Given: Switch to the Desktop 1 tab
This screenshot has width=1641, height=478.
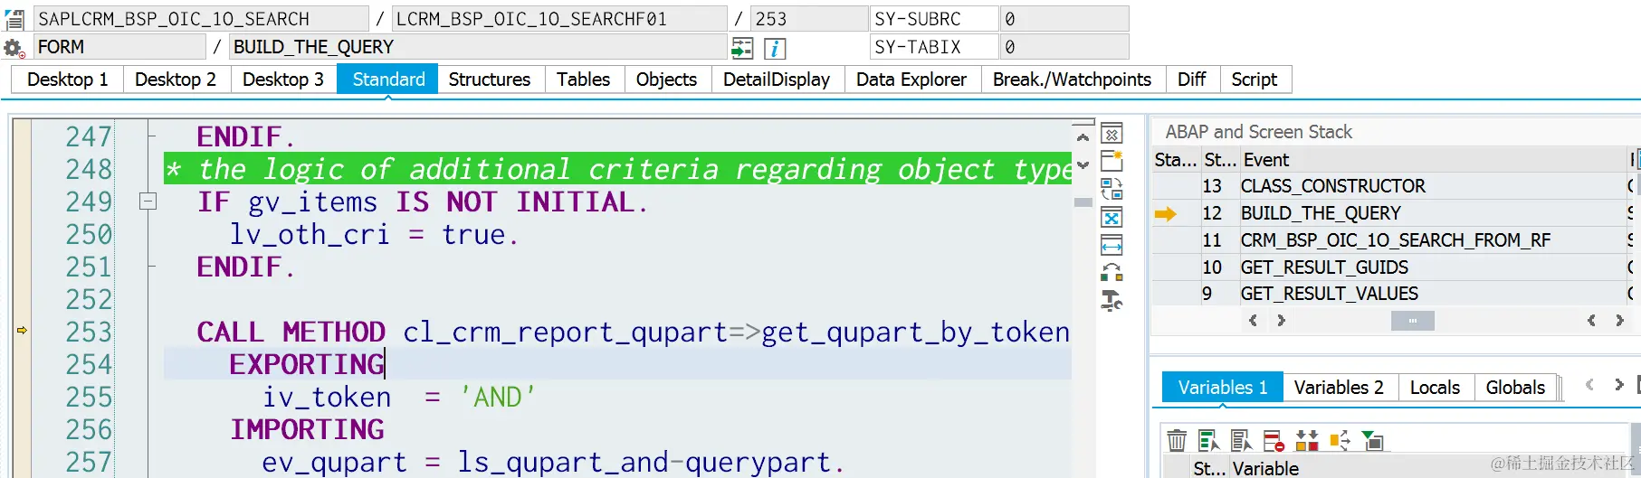Looking at the screenshot, I should pos(68,80).
